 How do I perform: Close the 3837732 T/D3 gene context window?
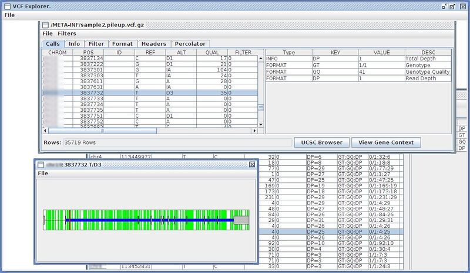pos(252,165)
